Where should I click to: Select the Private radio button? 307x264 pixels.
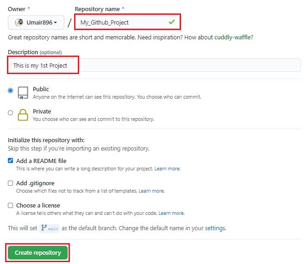[x=11, y=113]
